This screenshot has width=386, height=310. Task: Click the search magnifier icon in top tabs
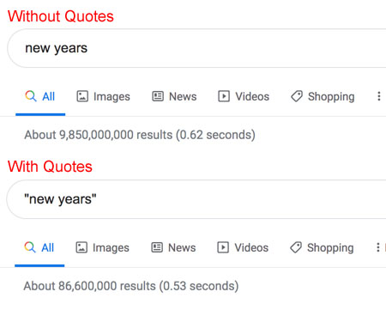(31, 96)
